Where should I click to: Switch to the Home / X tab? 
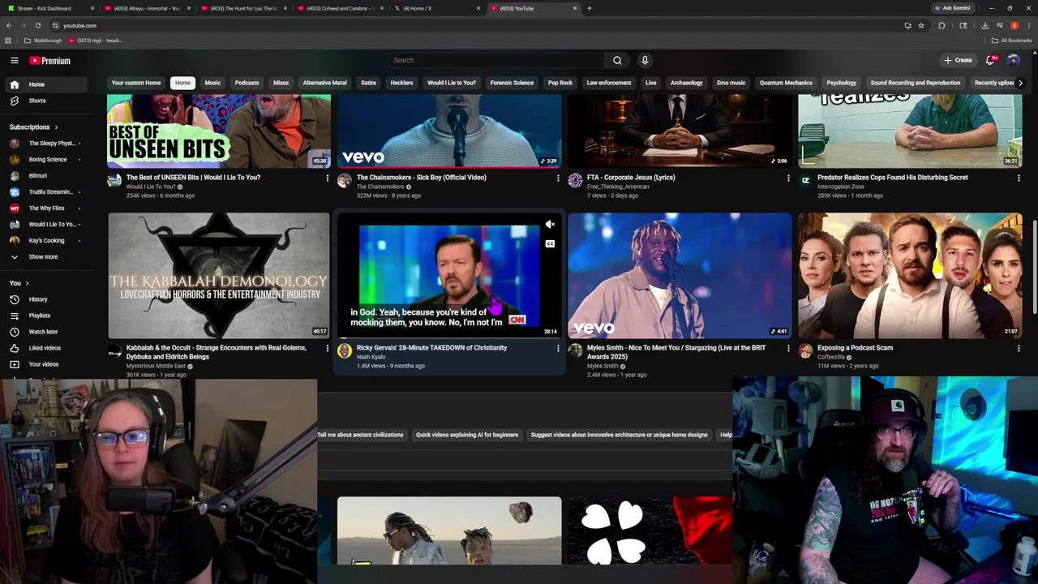(438, 8)
